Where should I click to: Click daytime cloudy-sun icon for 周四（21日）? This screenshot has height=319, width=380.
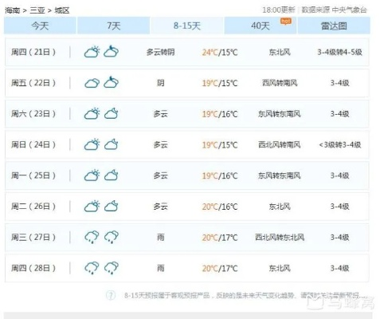[92, 52]
